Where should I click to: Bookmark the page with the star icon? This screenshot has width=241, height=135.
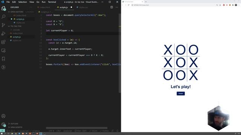(x=220, y=5)
